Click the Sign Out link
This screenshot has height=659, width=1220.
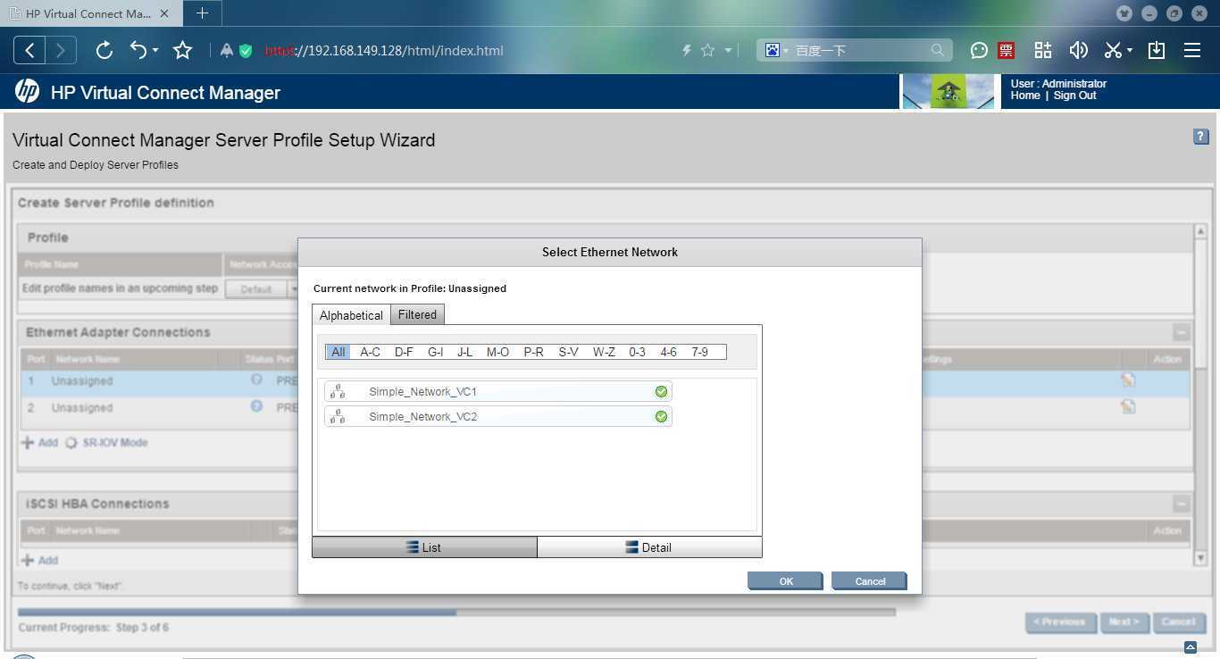[1074, 96]
